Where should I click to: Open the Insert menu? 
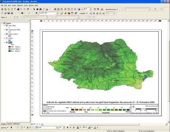coord(14,5)
